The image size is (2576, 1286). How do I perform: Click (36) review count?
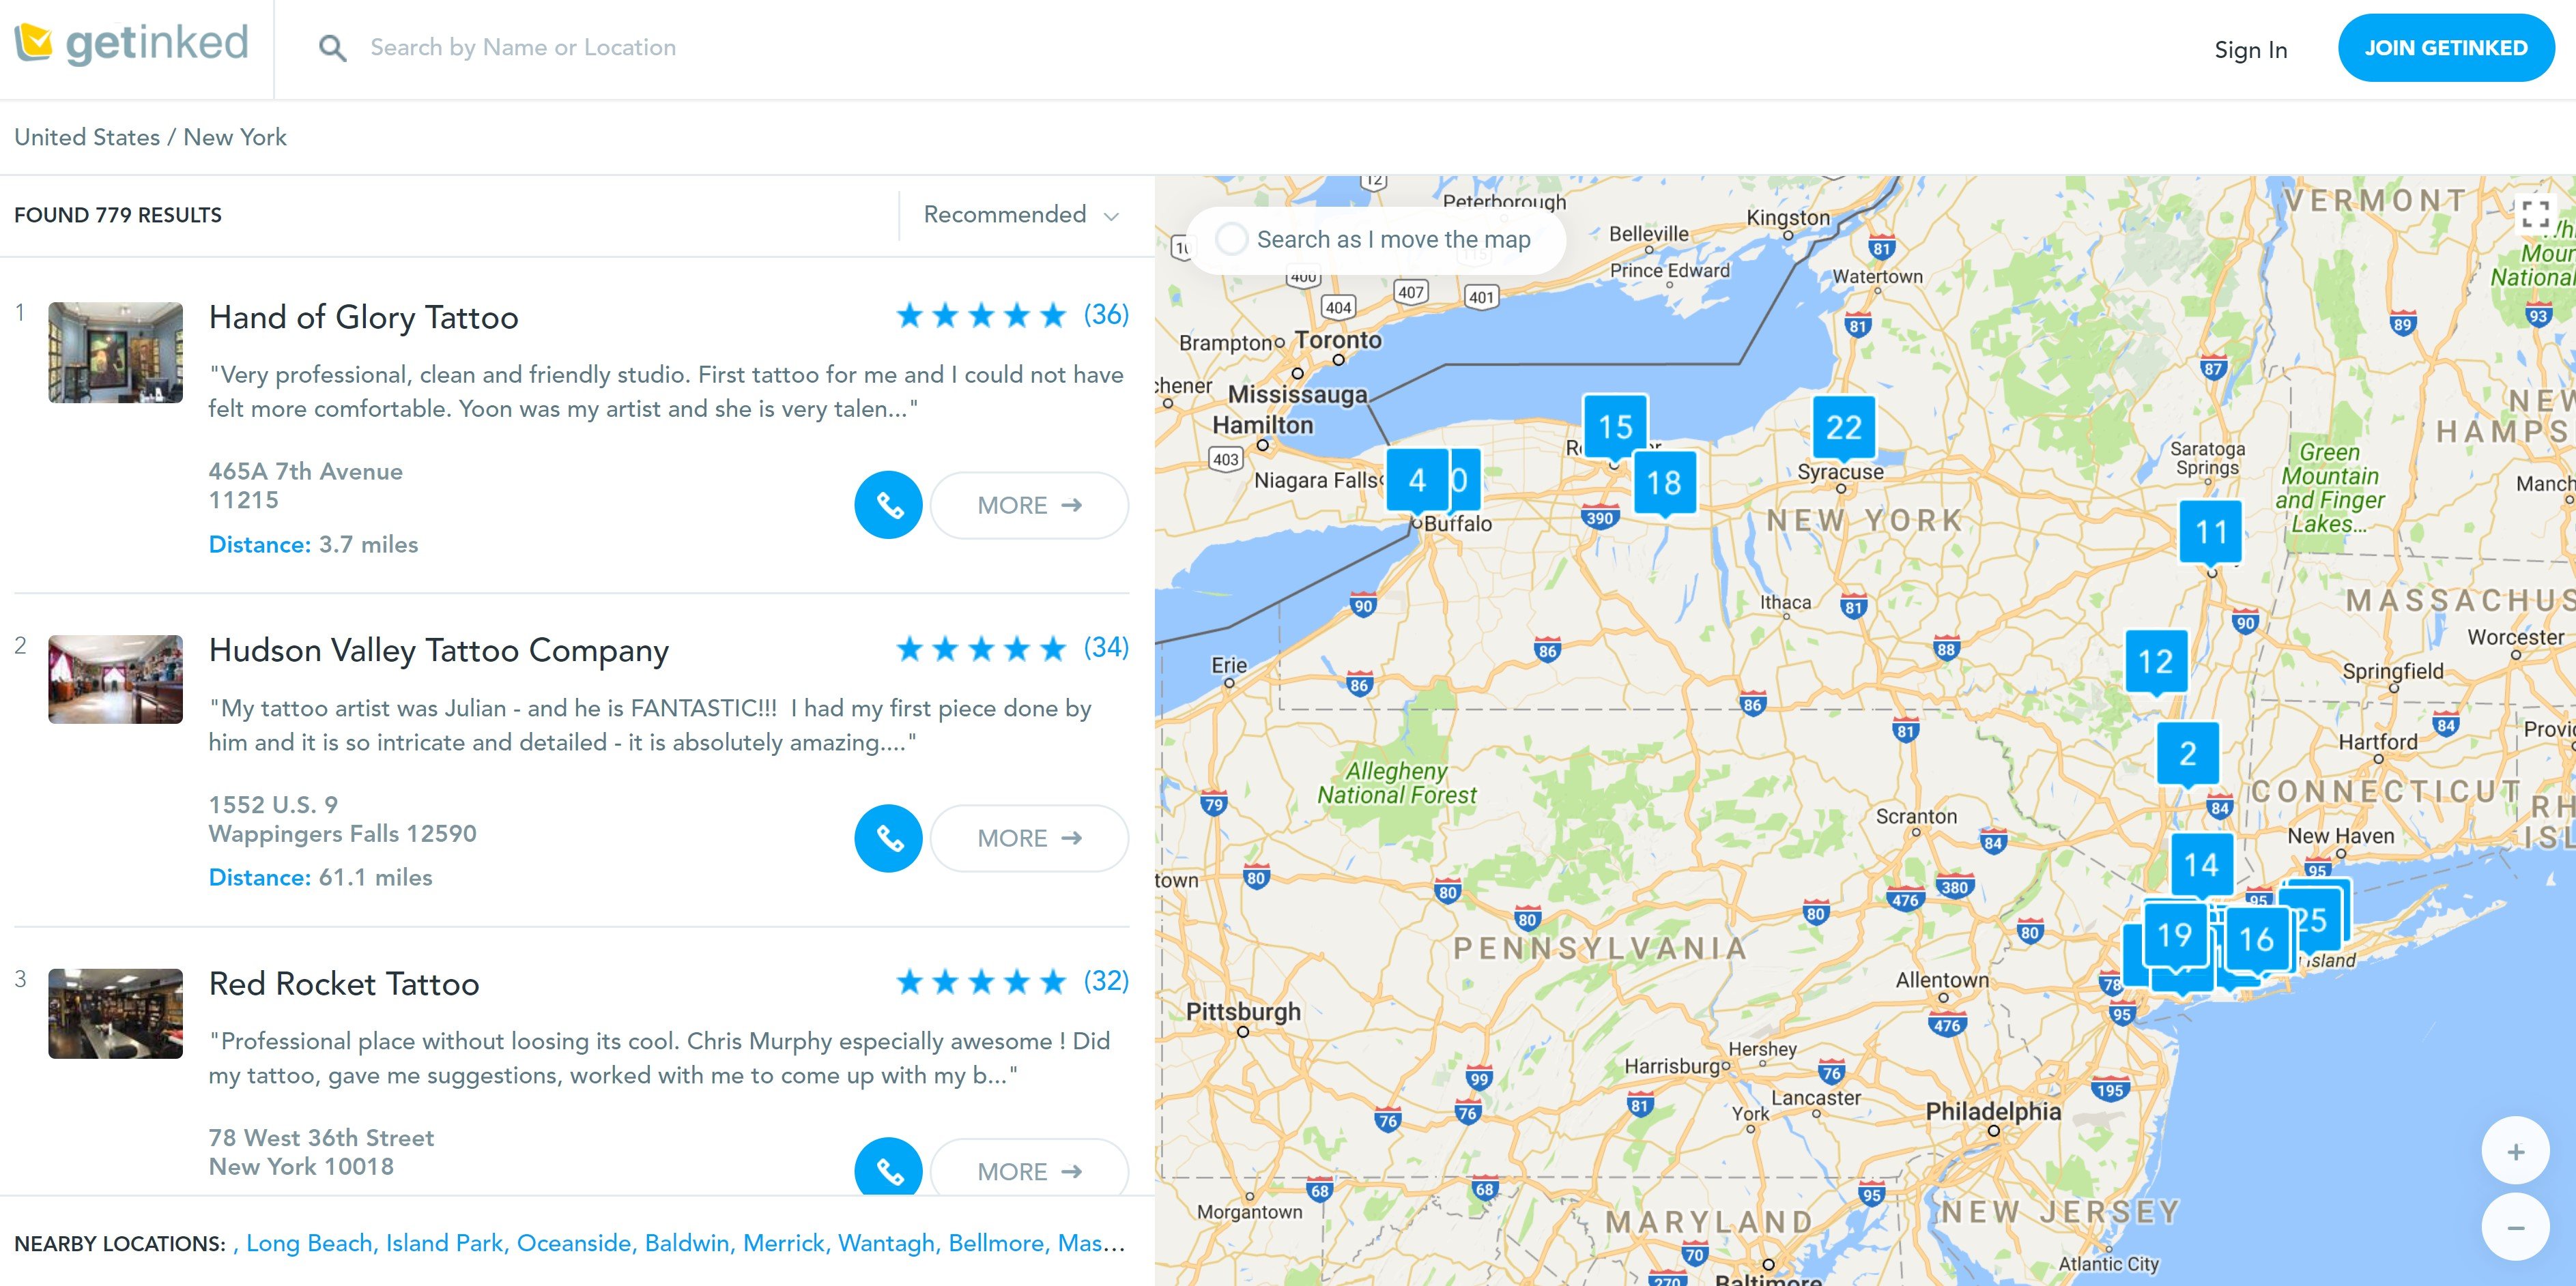click(1106, 315)
